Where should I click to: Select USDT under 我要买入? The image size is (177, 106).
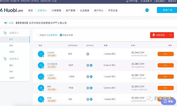pos(12,52)
